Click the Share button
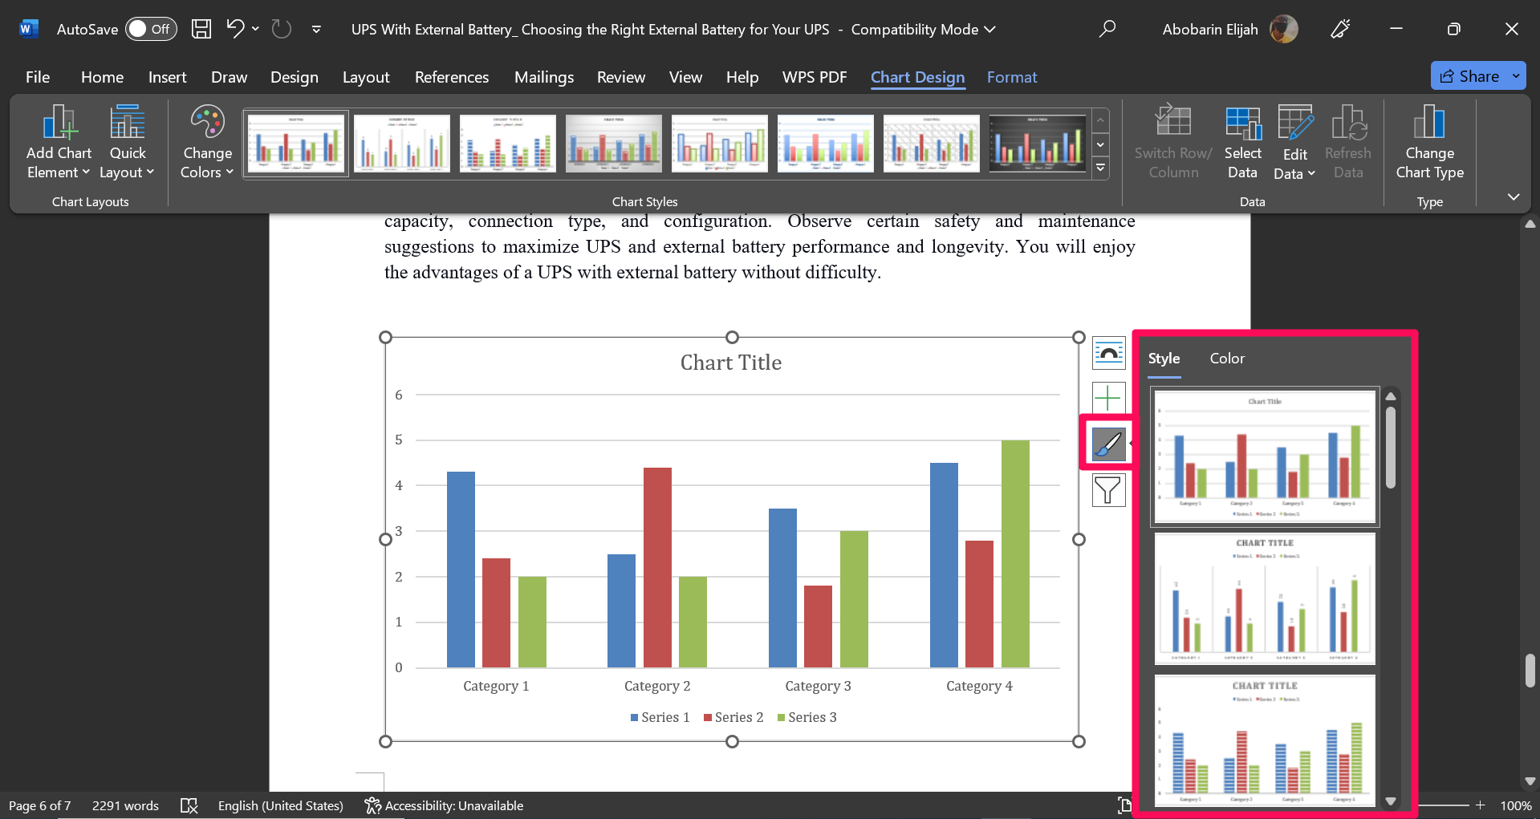 (1469, 76)
